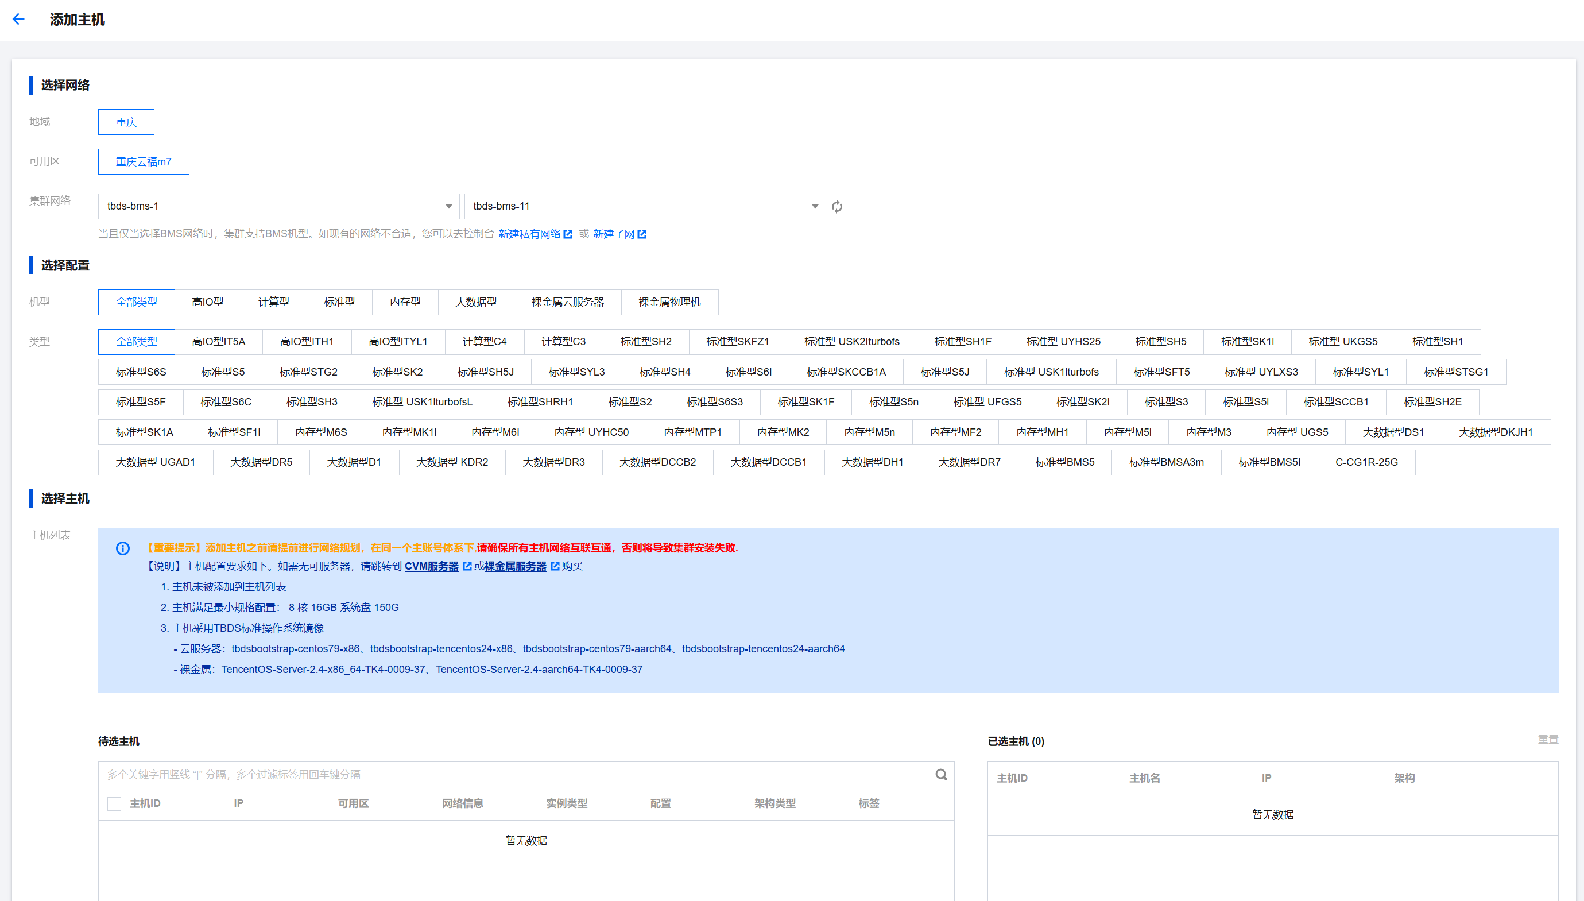Click the 重置 reset button

1547,740
